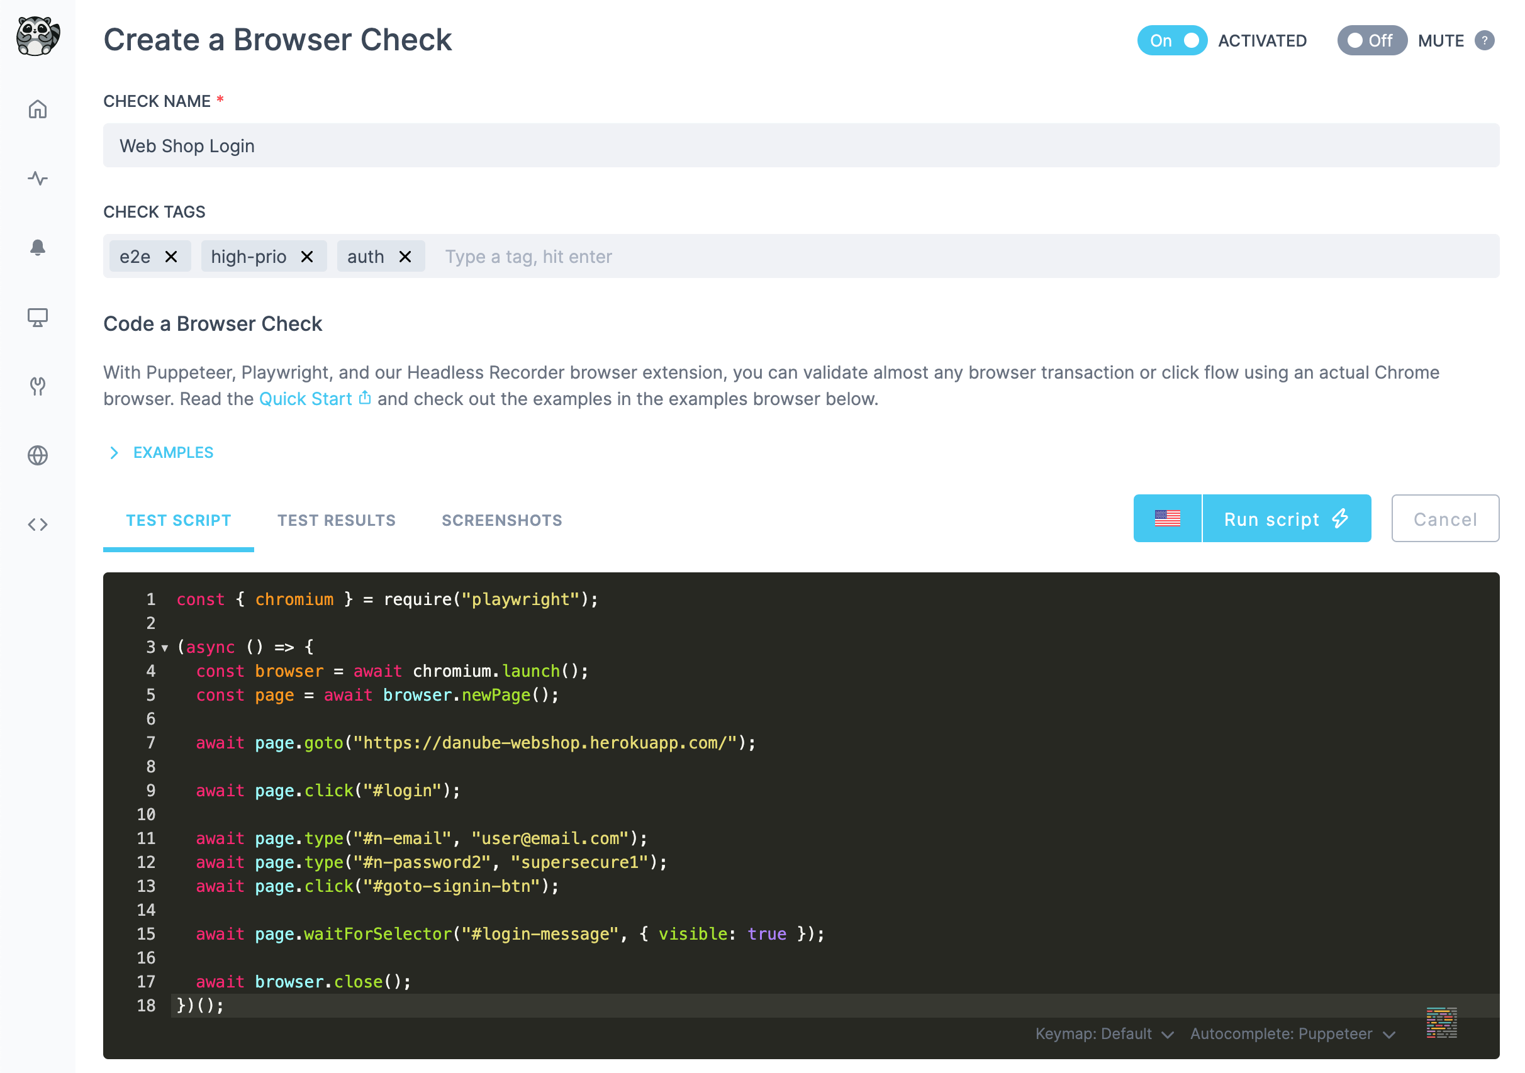Screen dimensions: 1525x1073
Task: Open the monitor dashboards icon in sidebar
Action: (x=38, y=318)
